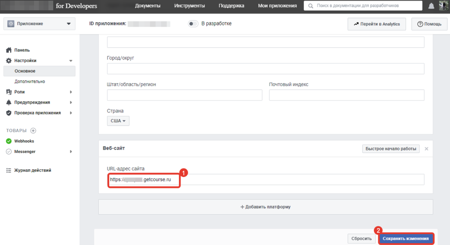Click the plus icon next to ТОВАРЫ
Screen dimensions: 450x245
[33, 131]
